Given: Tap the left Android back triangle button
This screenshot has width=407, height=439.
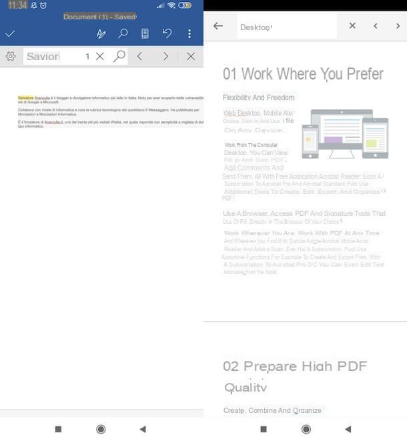Looking at the screenshot, I should click(143, 429).
